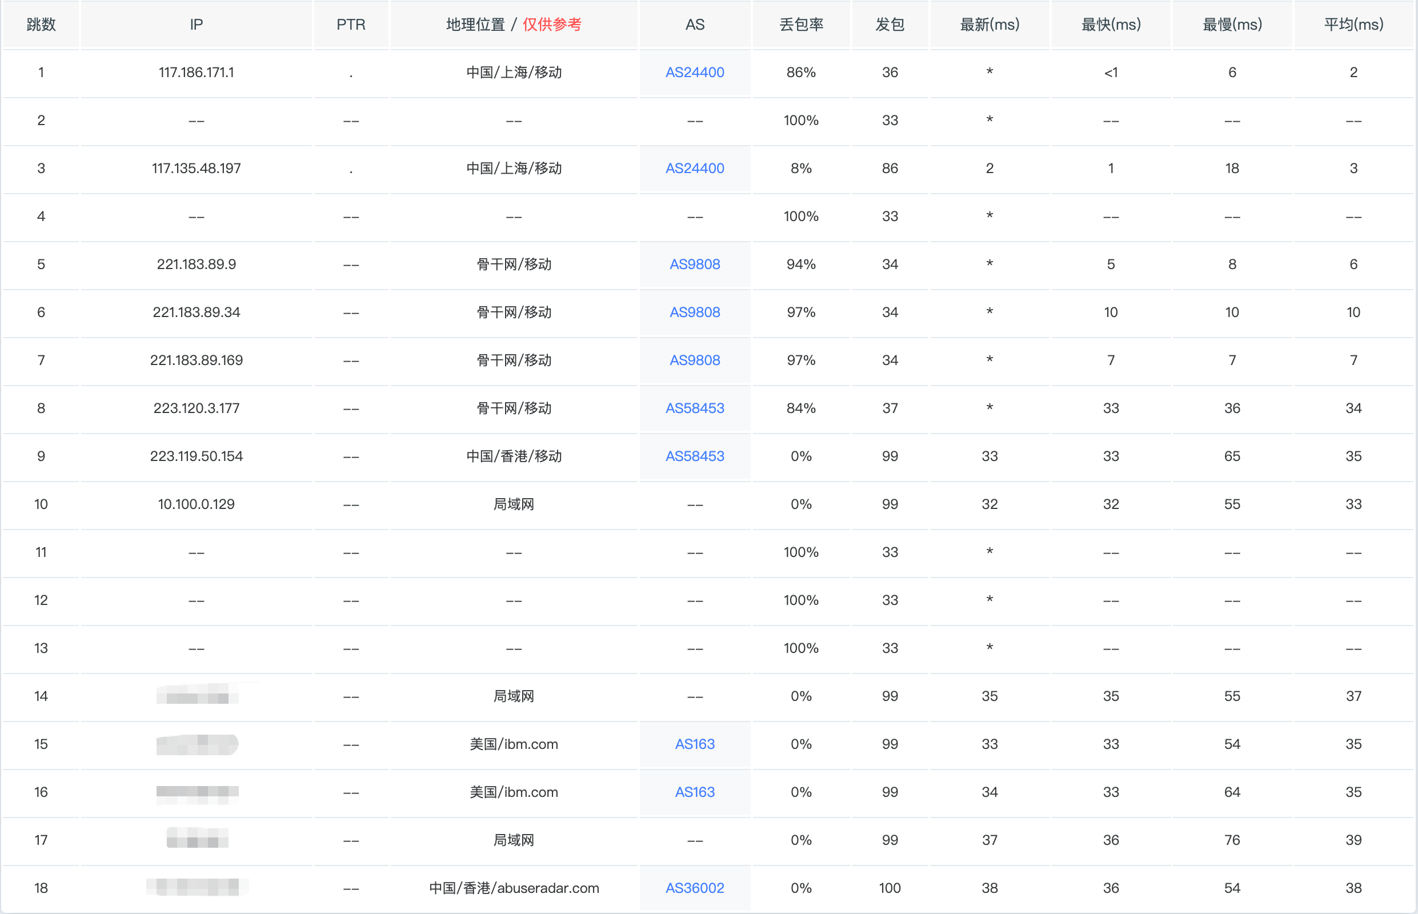Click the AS36002 link

[695, 888]
